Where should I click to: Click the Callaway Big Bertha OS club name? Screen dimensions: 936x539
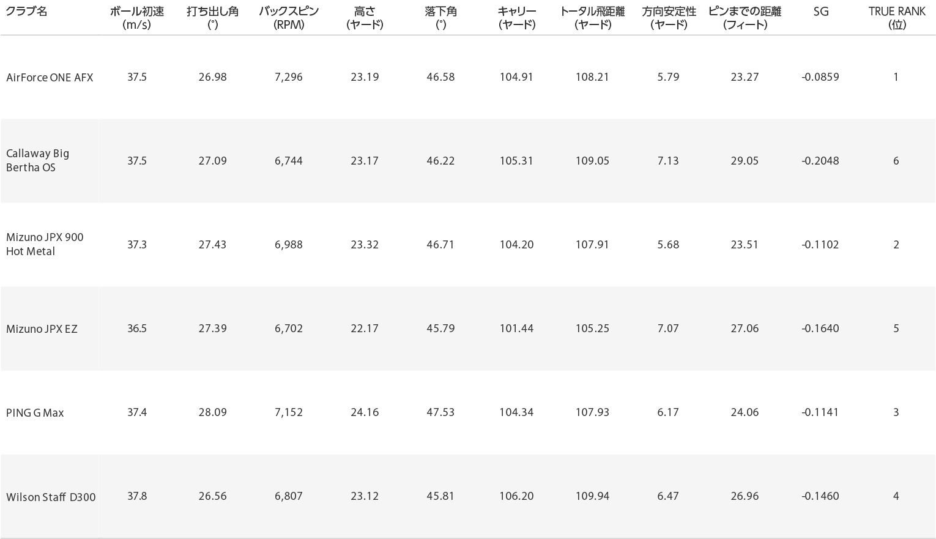(x=38, y=160)
